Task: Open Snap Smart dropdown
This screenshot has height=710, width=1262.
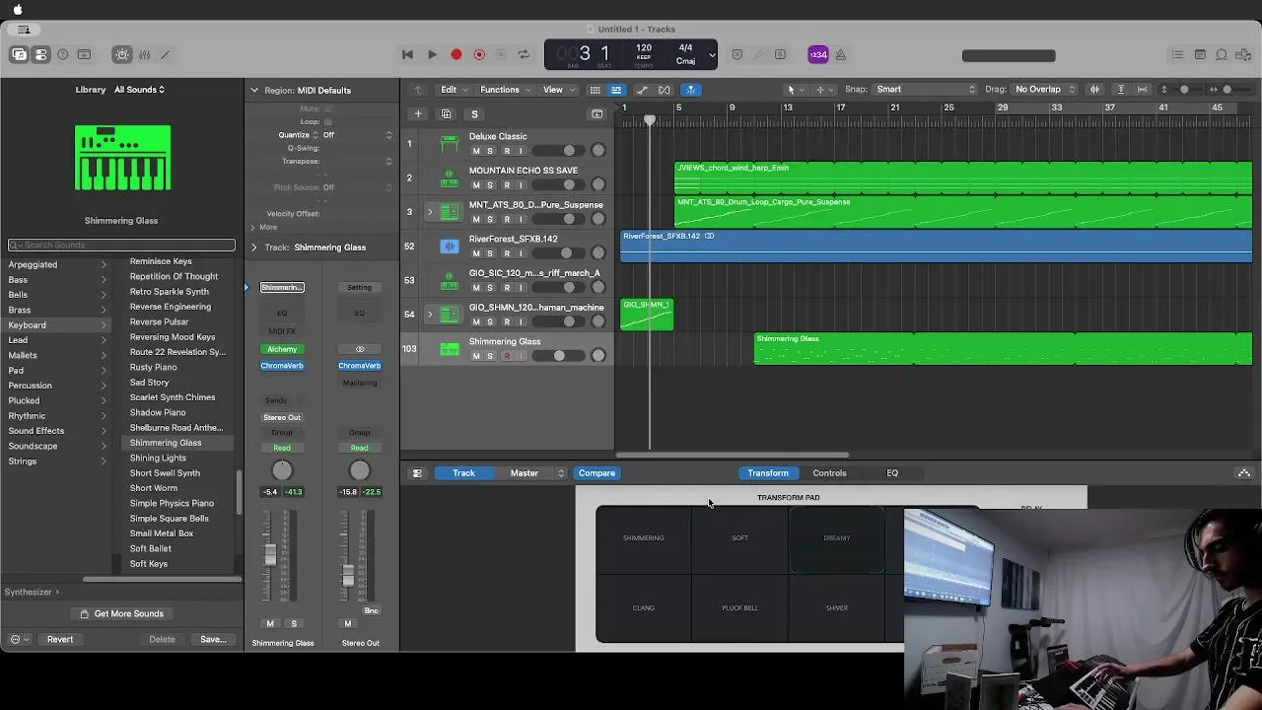Action: [x=925, y=90]
